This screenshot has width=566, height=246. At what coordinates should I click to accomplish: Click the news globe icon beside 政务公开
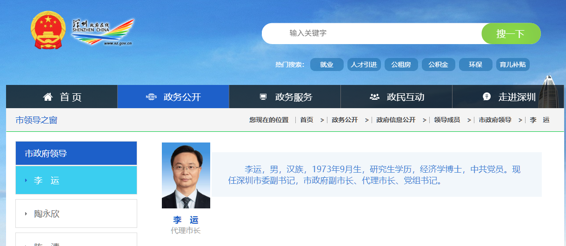click(x=152, y=97)
